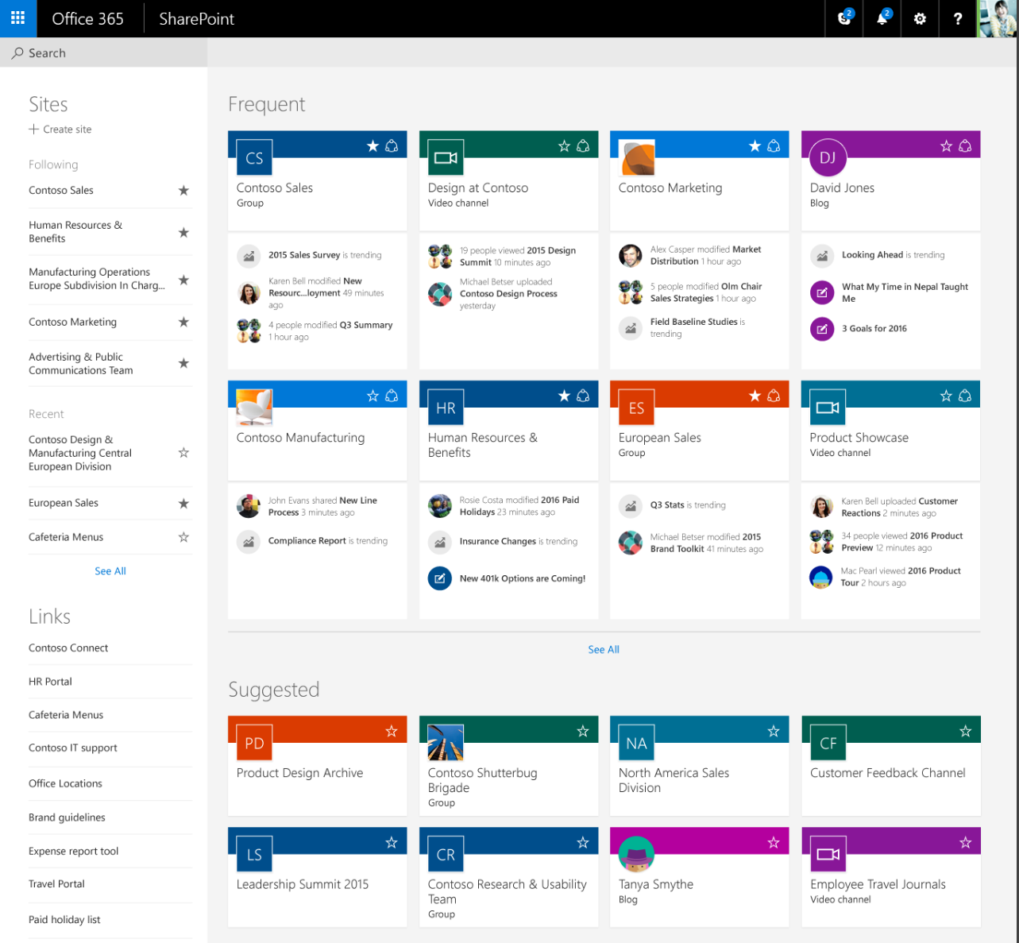Follow Cafeteria Menus with the star
The image size is (1019, 943).
click(x=183, y=537)
